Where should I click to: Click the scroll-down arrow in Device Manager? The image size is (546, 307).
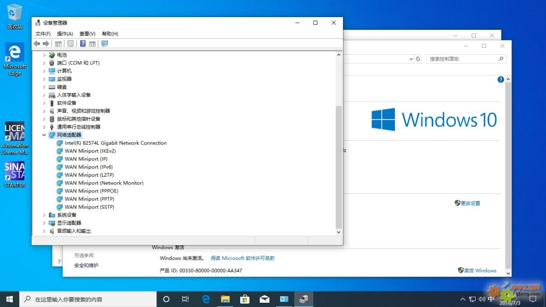pos(339,232)
